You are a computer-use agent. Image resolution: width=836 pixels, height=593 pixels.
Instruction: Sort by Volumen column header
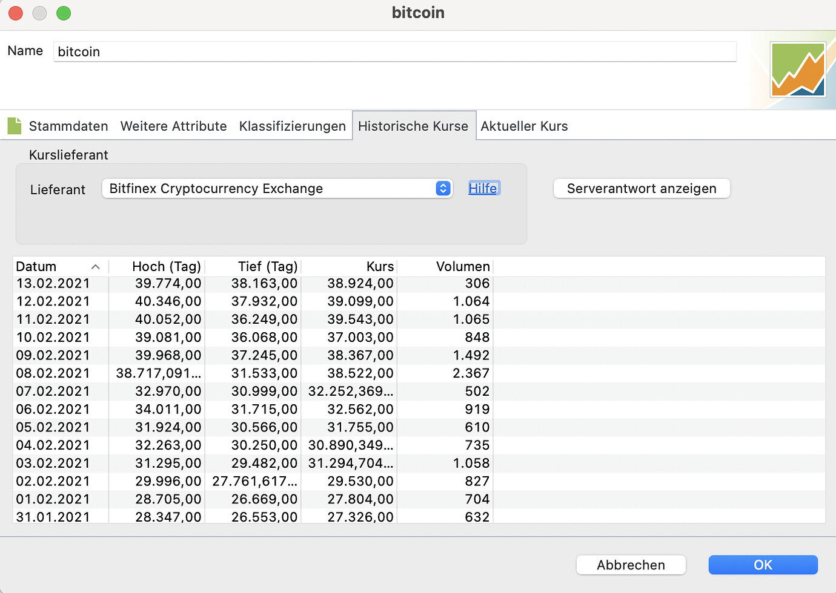coord(445,266)
